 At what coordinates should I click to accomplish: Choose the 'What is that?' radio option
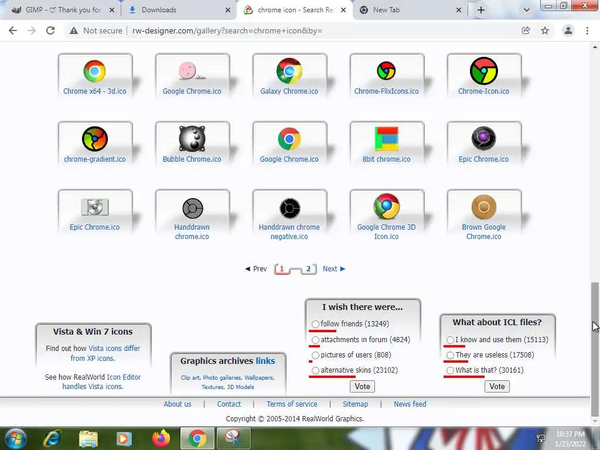pyautogui.click(x=450, y=370)
